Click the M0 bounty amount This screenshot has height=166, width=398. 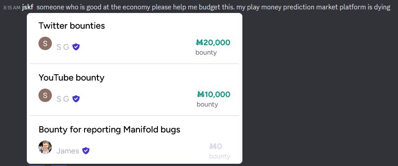click(216, 146)
